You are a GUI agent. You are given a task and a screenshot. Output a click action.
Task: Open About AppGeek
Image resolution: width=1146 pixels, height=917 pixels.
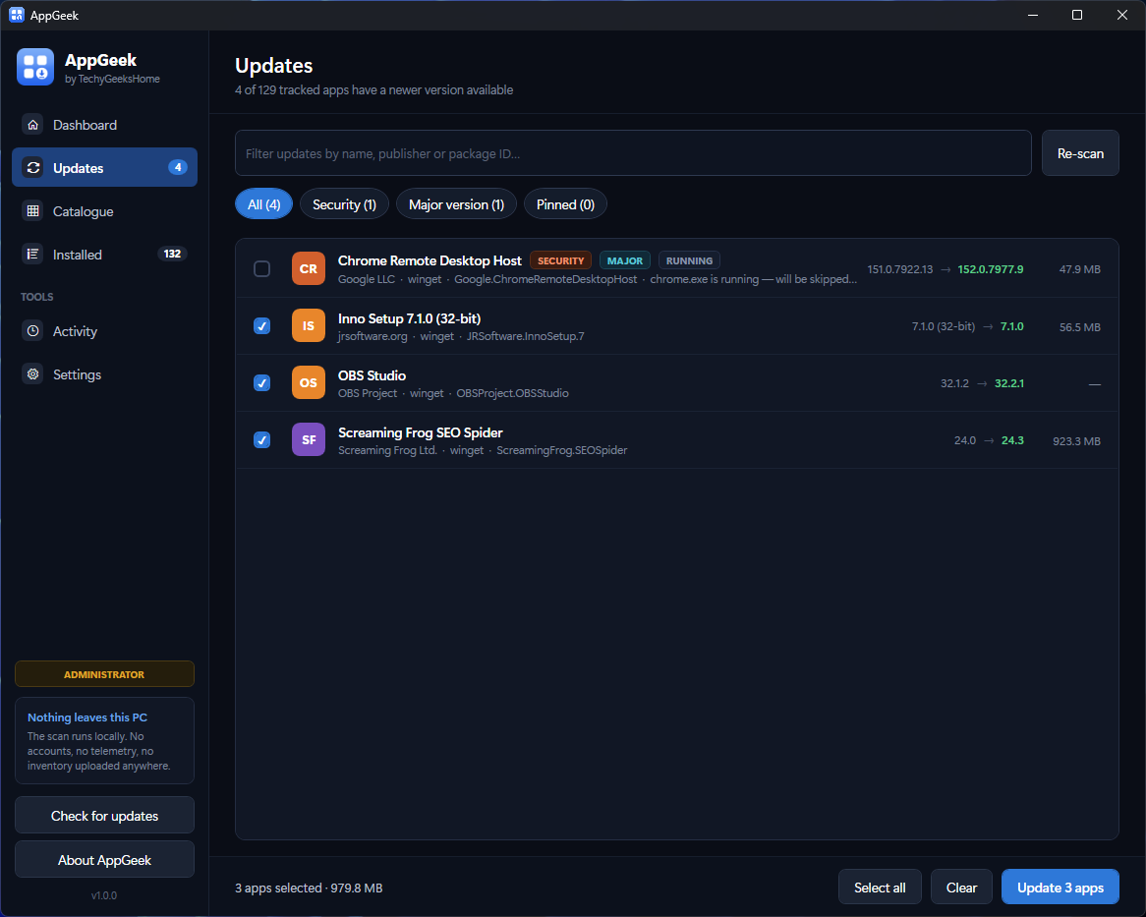click(x=104, y=860)
